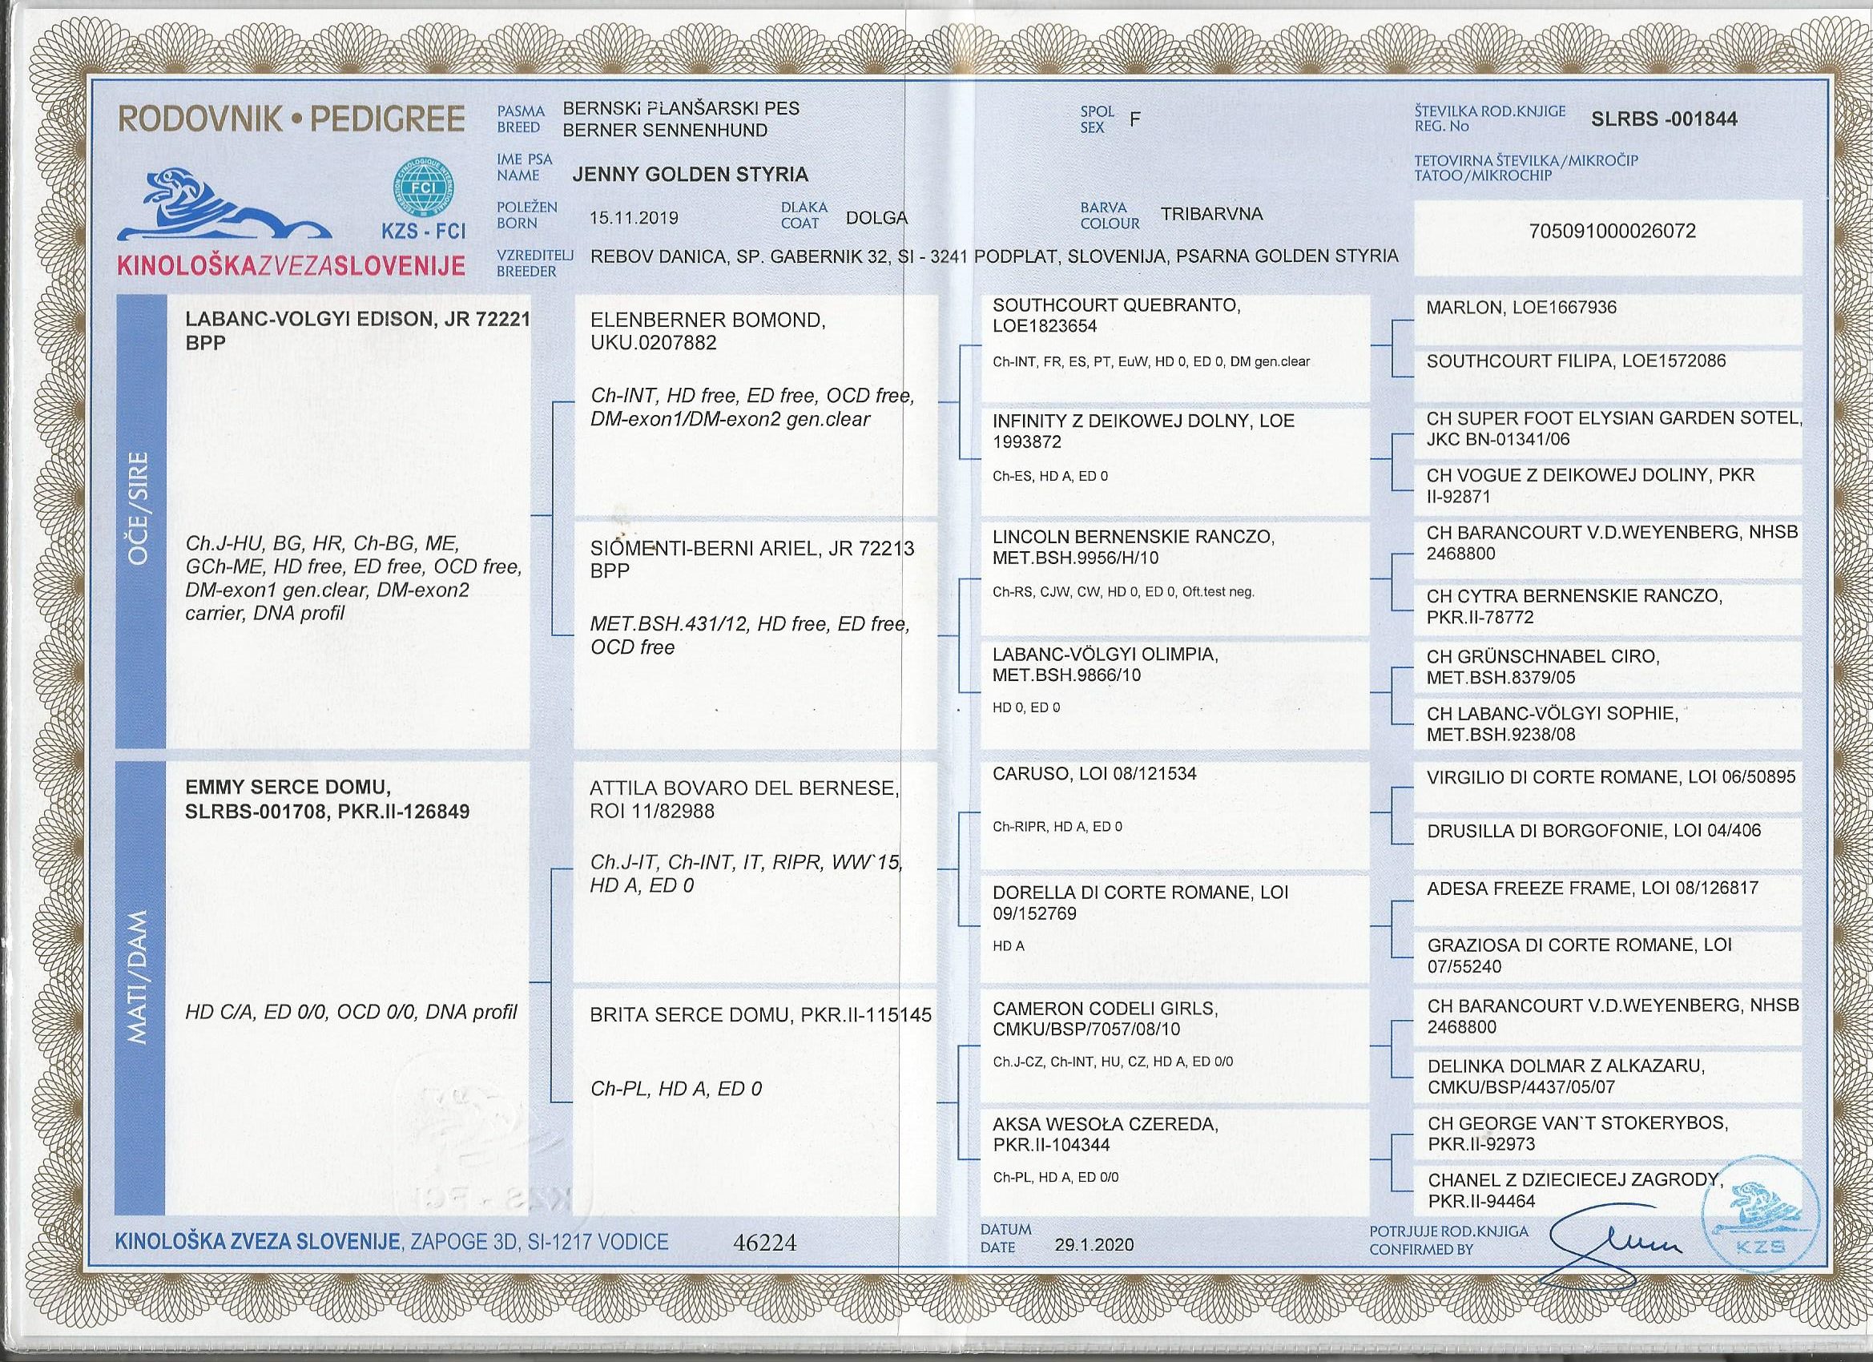Click granddam BRITA SERCE DOMU
This screenshot has width=1873, height=1362.
point(760,1014)
